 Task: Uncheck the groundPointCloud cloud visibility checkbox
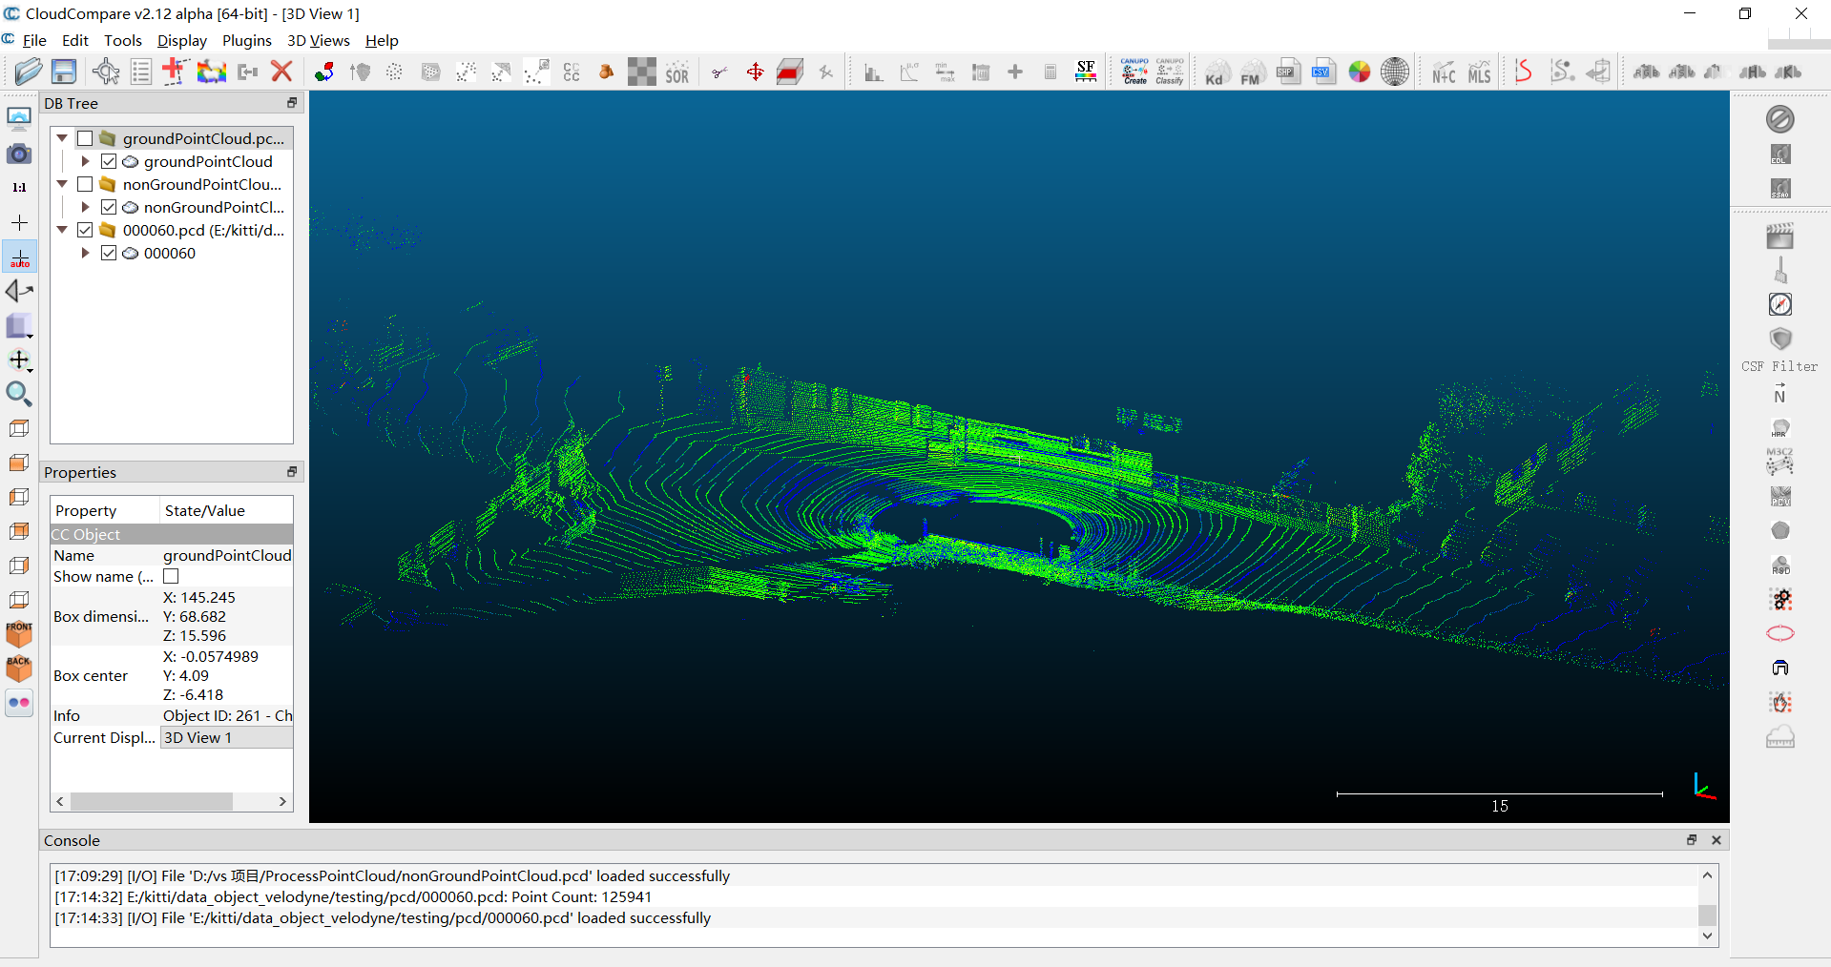(109, 161)
